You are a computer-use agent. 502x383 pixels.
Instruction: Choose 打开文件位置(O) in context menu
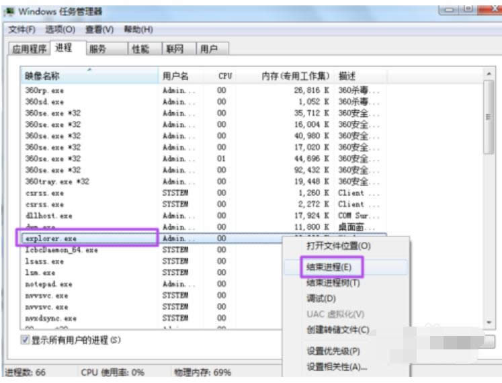[338, 246]
